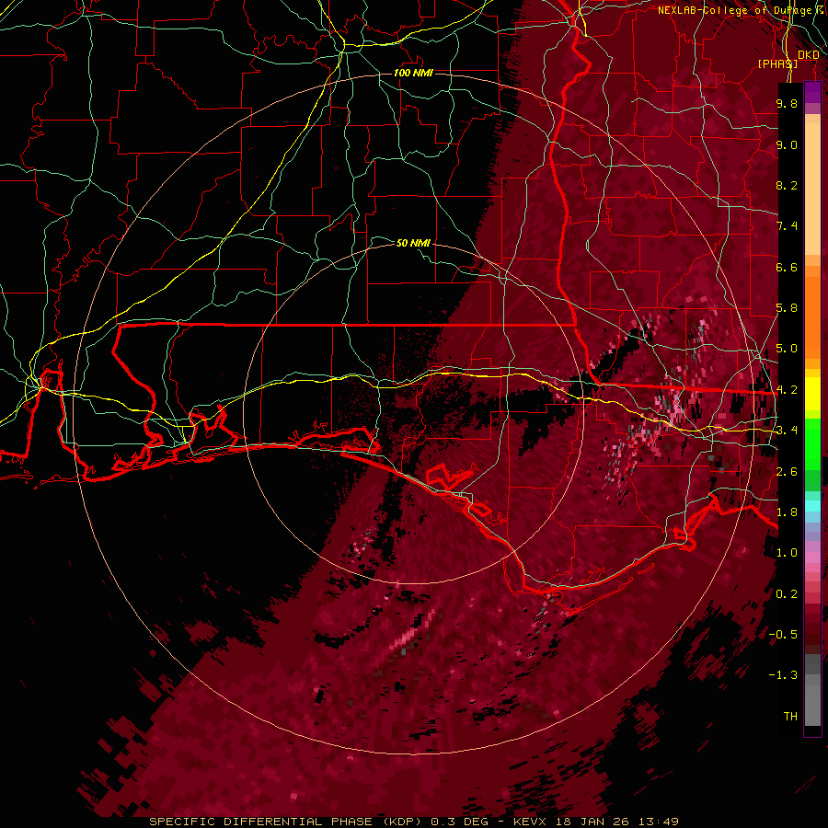Pick the bright green segment of the color bar
The height and width of the screenshot is (828, 828).
tap(812, 445)
